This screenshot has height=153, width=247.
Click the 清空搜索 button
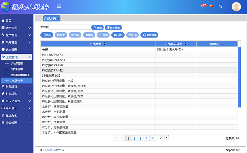[x=113, y=28]
